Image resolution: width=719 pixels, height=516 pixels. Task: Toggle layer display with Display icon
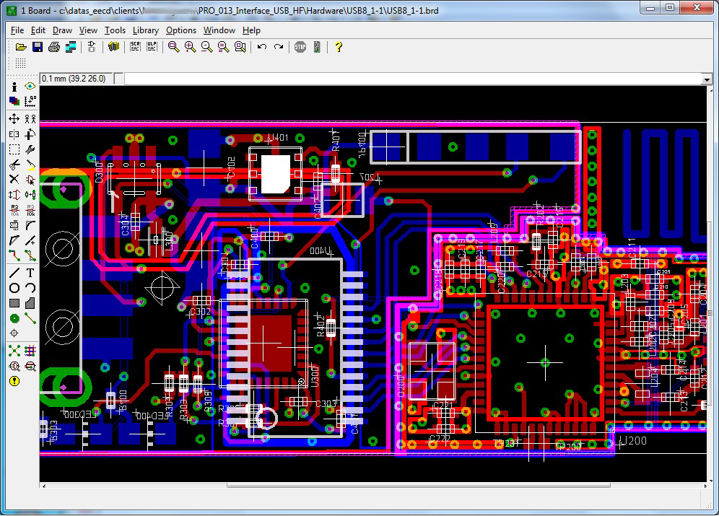pos(14,102)
